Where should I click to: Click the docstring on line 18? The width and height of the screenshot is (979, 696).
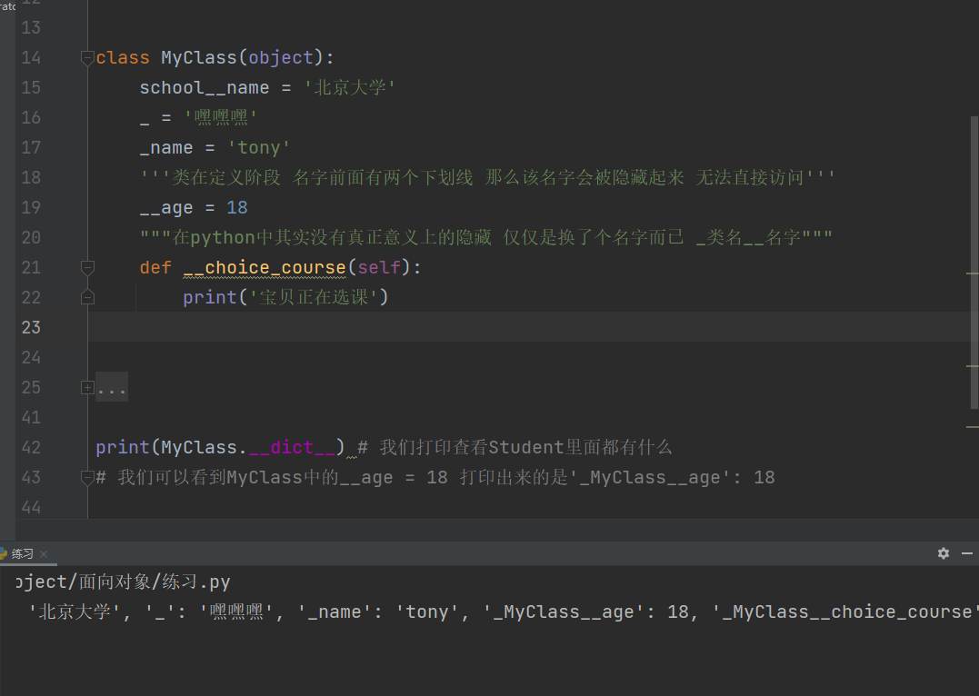pos(487,177)
